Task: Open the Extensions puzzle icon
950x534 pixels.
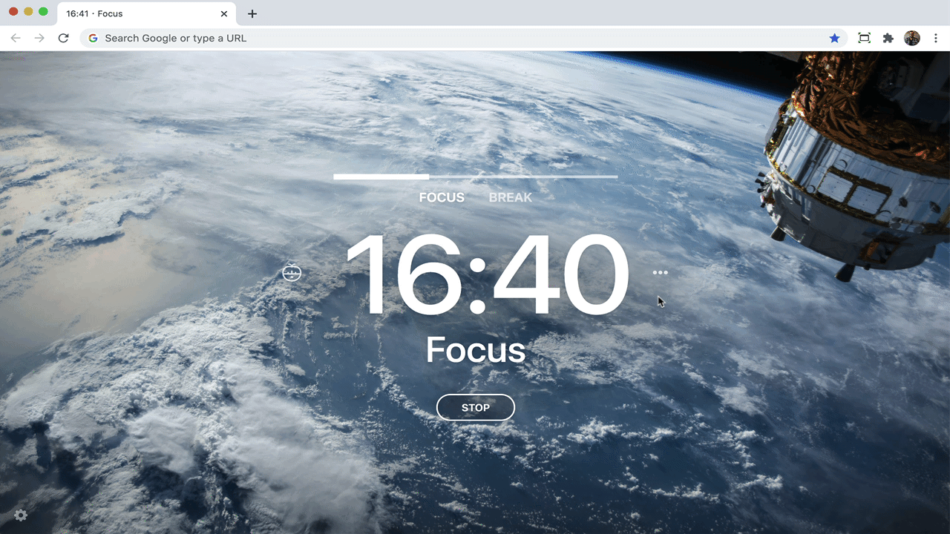Action: pyautogui.click(x=888, y=38)
